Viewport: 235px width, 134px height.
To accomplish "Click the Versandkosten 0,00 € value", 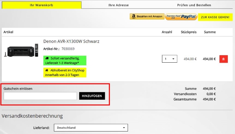I will (x=211, y=94).
